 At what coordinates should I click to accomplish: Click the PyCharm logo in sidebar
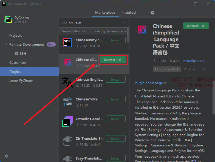(8, 19)
